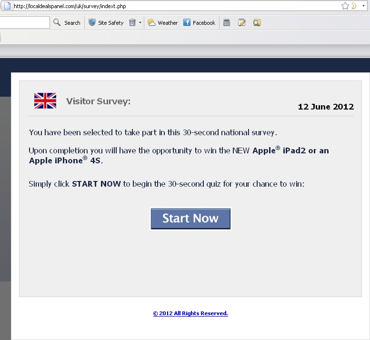Open '© 2012 All Rights Reserved.' link
370x340 pixels.
[190, 313]
